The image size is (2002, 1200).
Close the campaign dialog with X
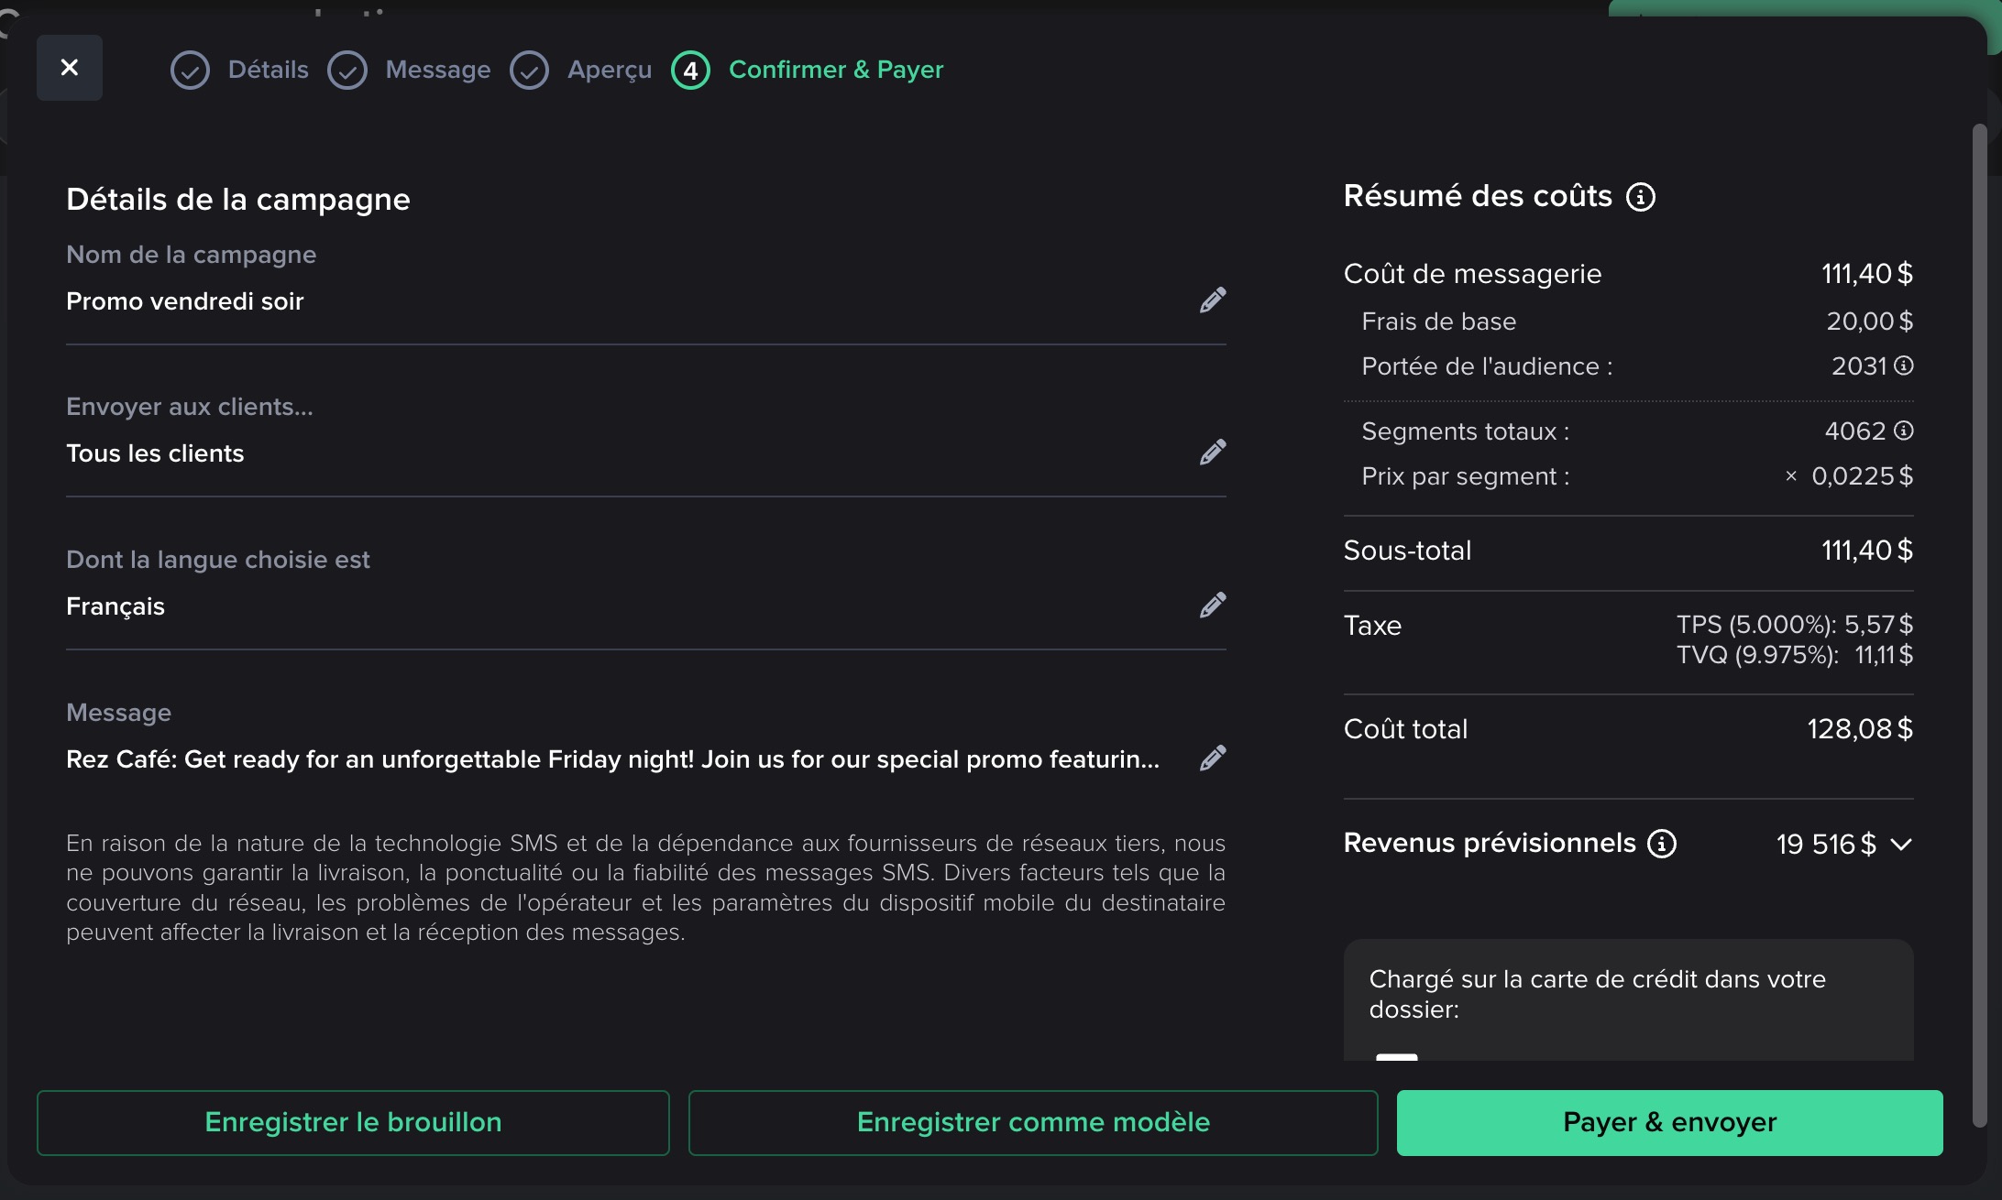point(70,68)
